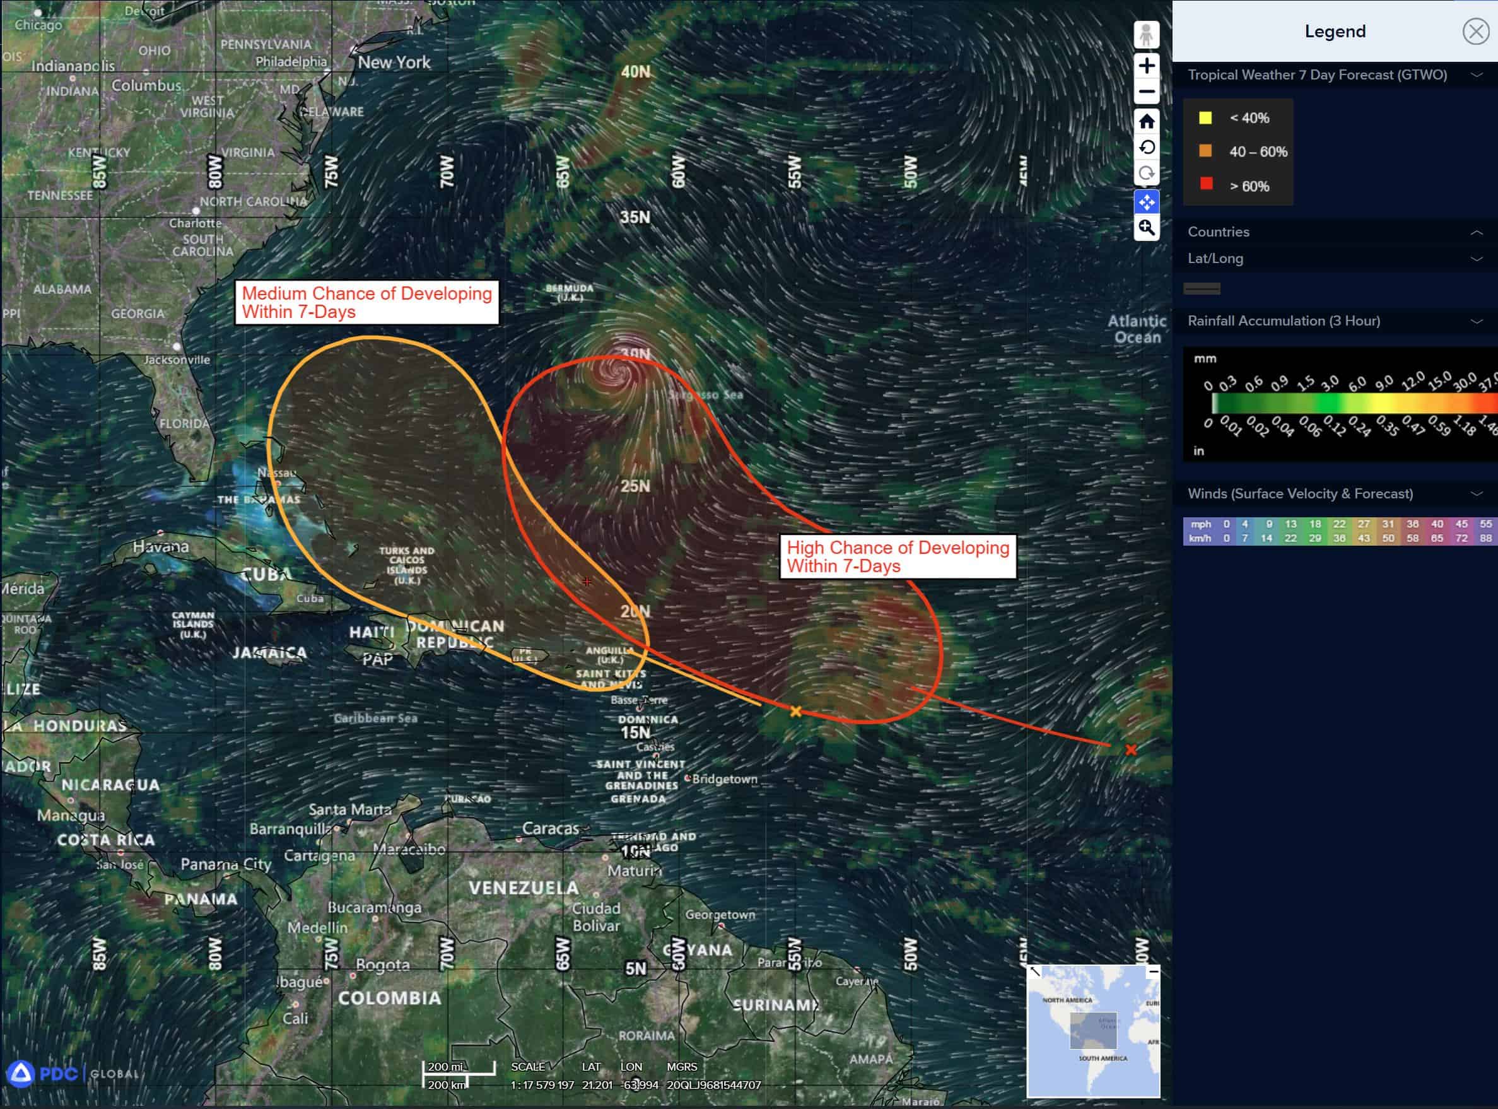Minimize the overview map
The image size is (1498, 1109).
coord(1153,971)
